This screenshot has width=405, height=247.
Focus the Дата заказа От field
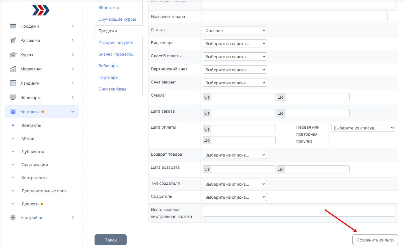point(243,113)
